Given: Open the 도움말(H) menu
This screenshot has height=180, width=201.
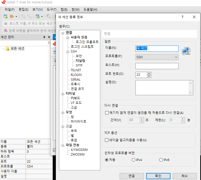Looking at the screenshot, I should pos(90,10).
